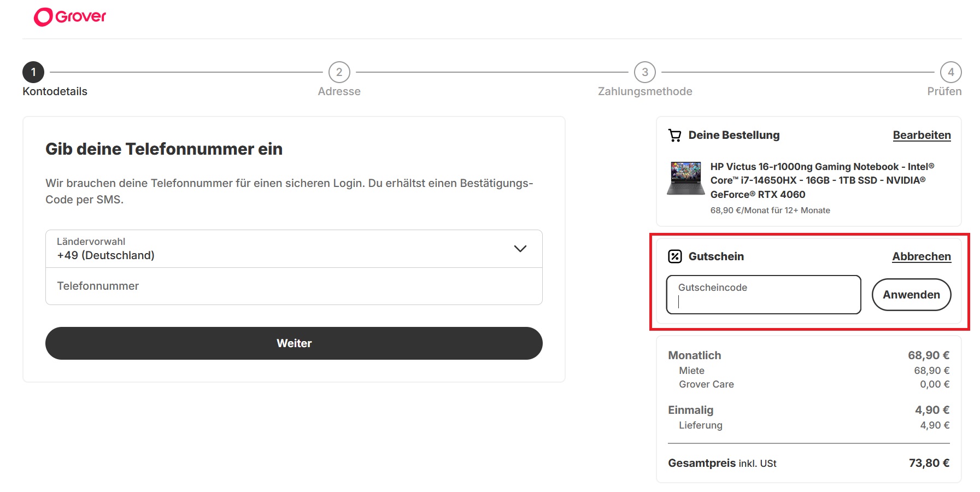Click the HP Victus 16-r1000ng product title
Image resolution: width=980 pixels, height=492 pixels.
pos(823,180)
